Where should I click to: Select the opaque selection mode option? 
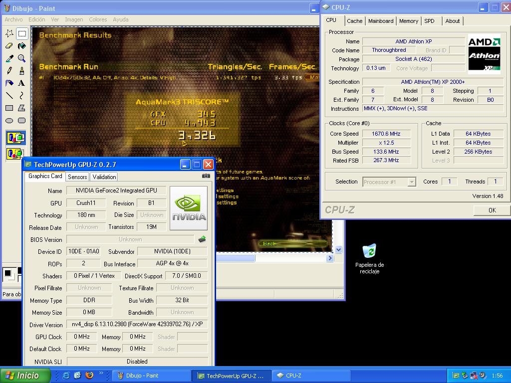click(x=15, y=138)
